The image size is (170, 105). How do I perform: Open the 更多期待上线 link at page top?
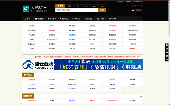pos(138,1)
